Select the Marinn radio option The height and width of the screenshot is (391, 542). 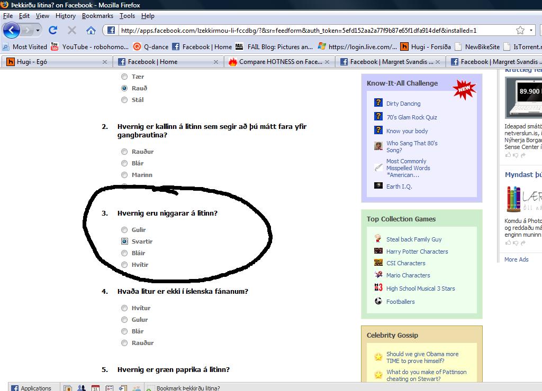[x=124, y=175]
